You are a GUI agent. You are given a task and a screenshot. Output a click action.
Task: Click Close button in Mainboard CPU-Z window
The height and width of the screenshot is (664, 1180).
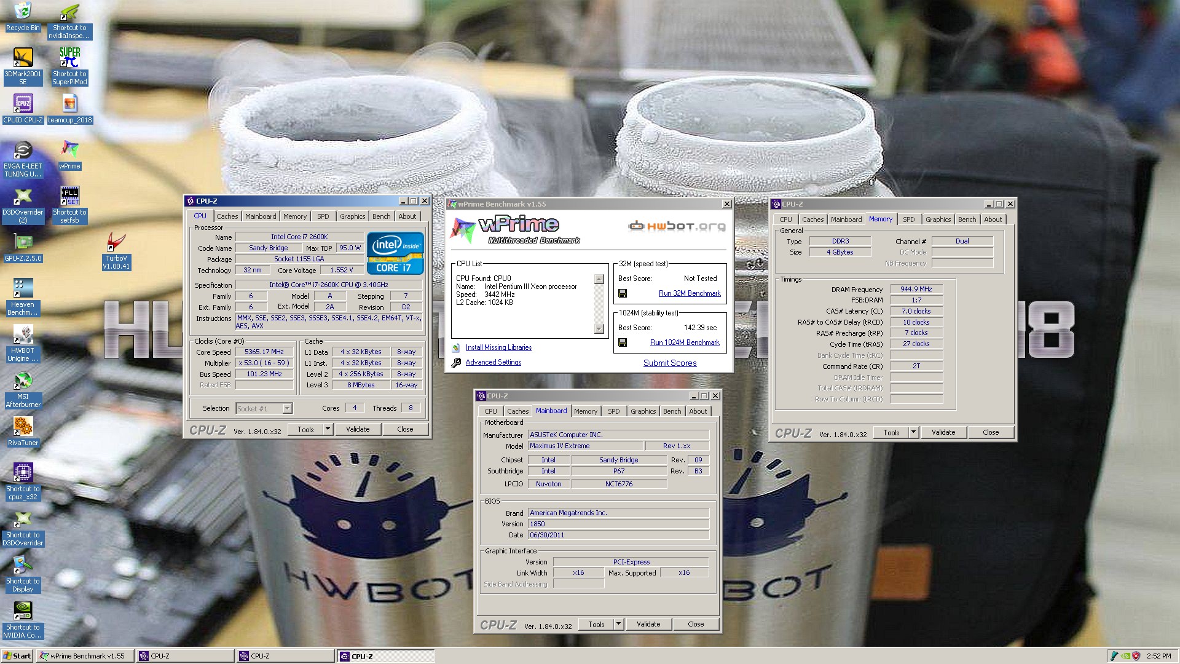point(696,624)
